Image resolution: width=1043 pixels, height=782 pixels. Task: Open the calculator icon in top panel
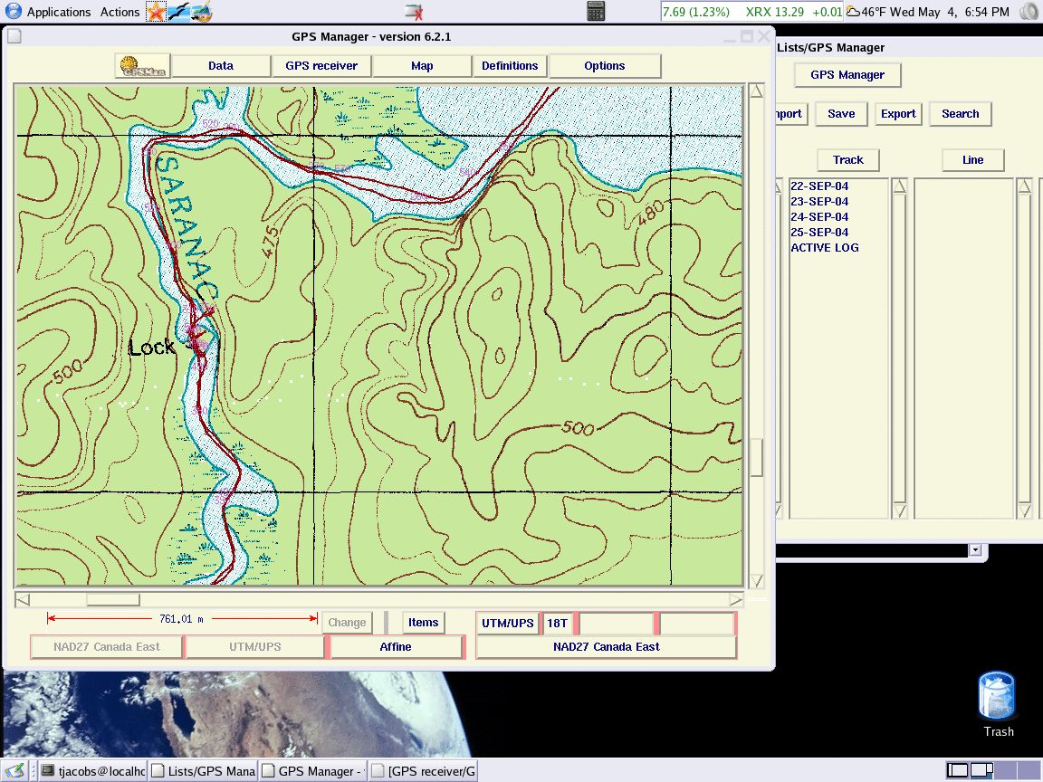[596, 11]
